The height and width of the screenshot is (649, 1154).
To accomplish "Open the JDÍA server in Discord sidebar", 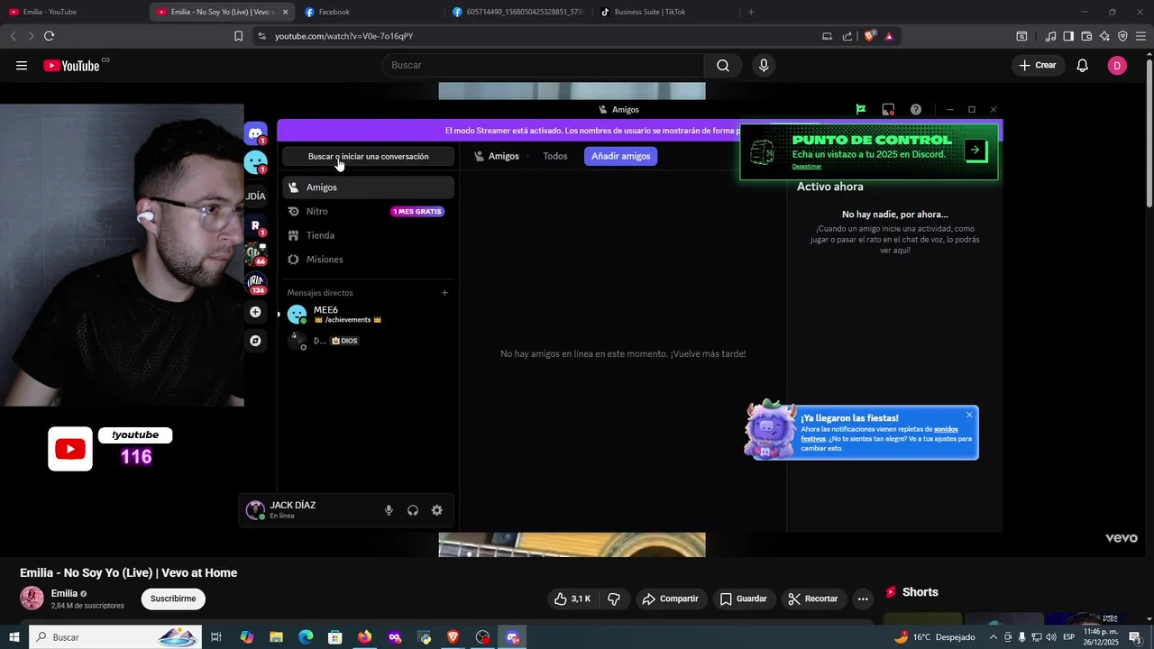I will 256,196.
